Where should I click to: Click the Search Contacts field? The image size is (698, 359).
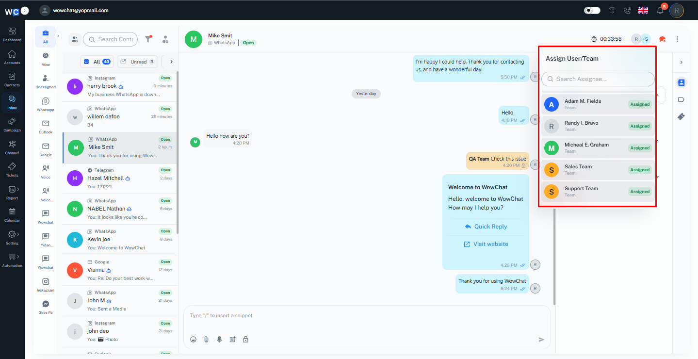click(111, 39)
